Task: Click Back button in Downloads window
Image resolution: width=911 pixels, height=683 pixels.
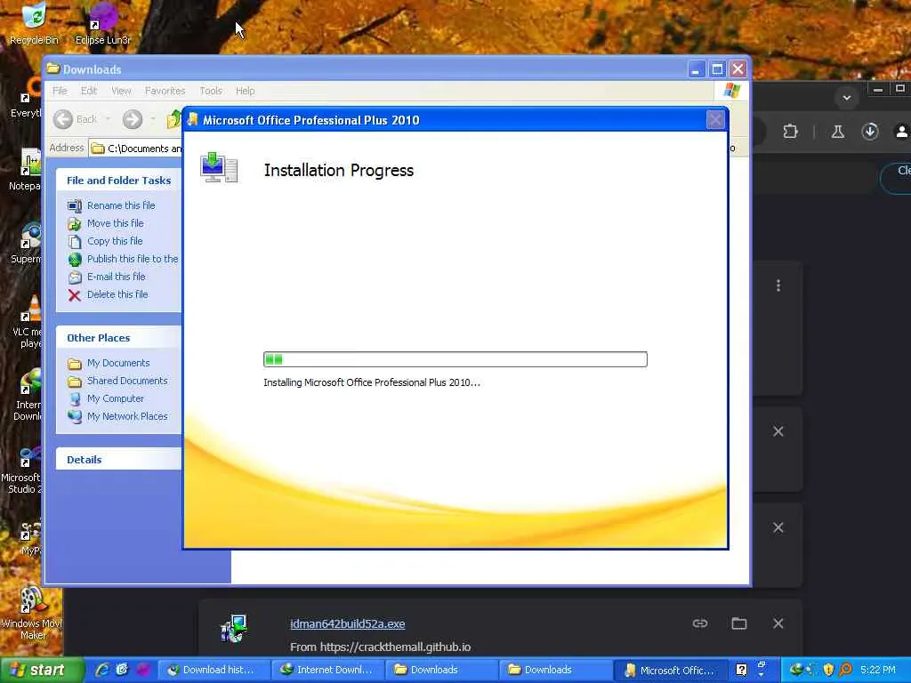Action: click(x=77, y=119)
